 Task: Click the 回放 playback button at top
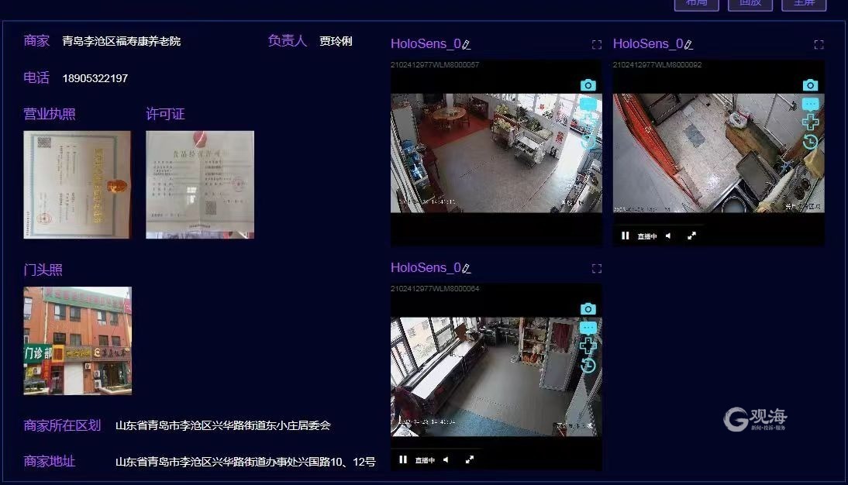click(750, 3)
